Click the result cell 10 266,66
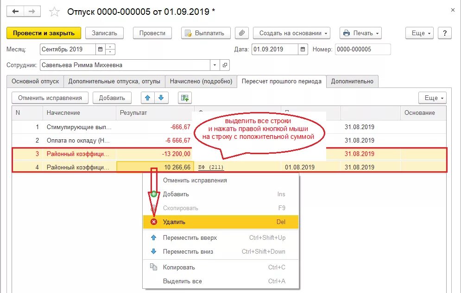Viewport: 461px width, 293px height. pos(155,167)
